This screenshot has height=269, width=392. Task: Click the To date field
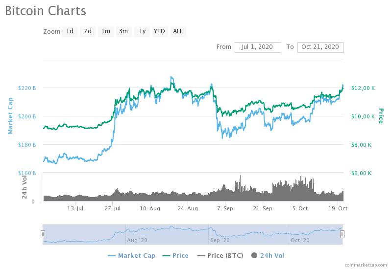tap(320, 47)
